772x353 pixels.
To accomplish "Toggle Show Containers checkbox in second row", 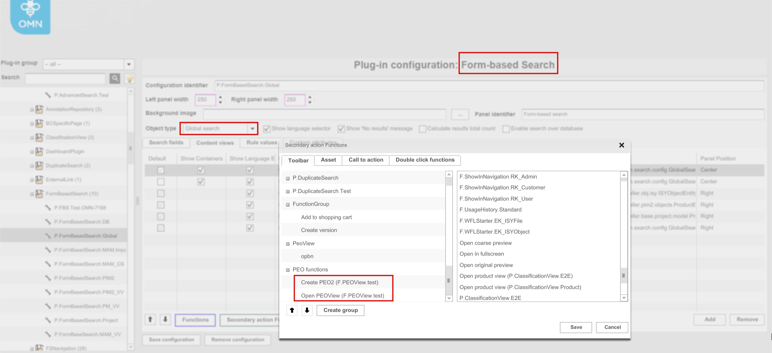I will [x=201, y=182].
